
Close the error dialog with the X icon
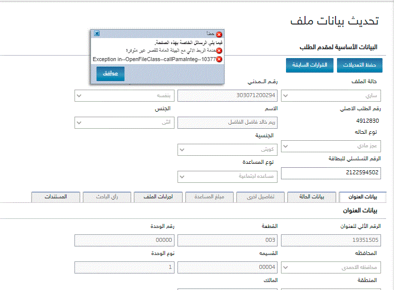click(x=96, y=33)
